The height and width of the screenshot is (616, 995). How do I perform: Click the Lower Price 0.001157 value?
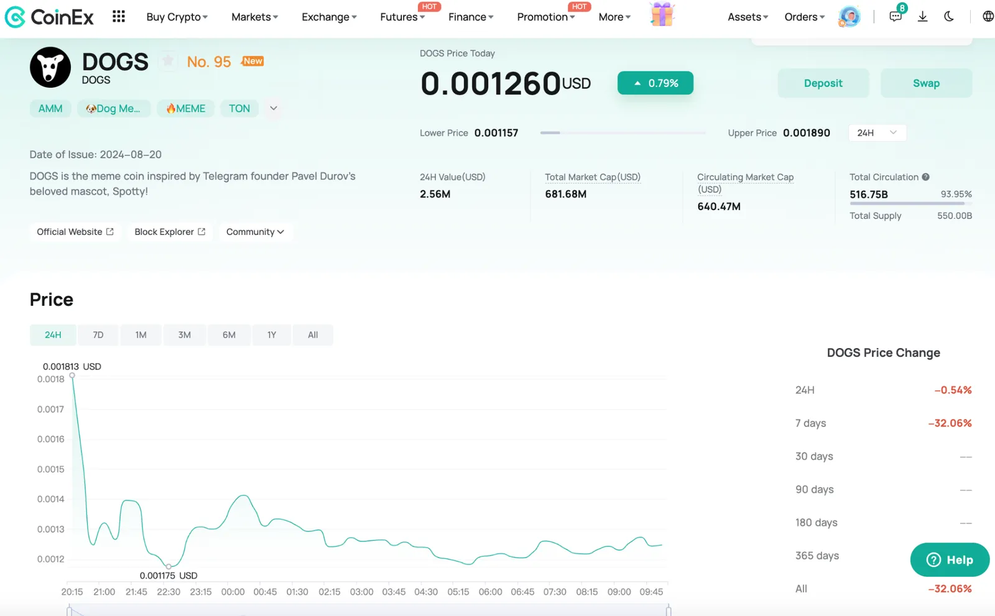click(496, 133)
